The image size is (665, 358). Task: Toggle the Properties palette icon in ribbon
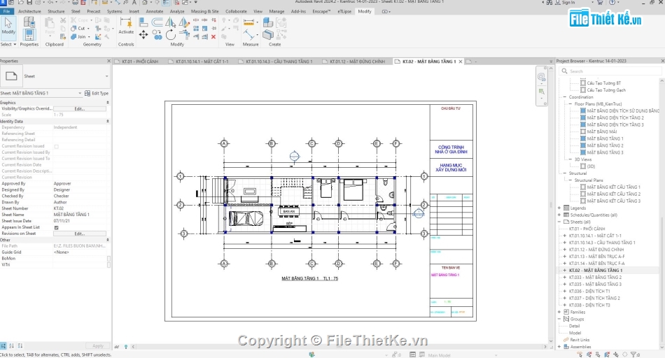point(29,34)
